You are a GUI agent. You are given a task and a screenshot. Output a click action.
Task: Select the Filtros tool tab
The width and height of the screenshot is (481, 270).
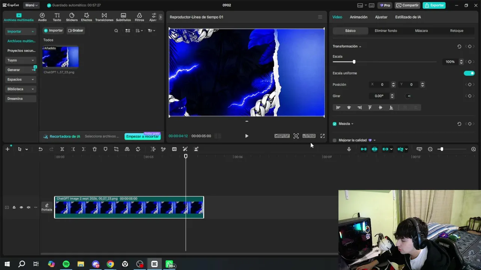139,17
